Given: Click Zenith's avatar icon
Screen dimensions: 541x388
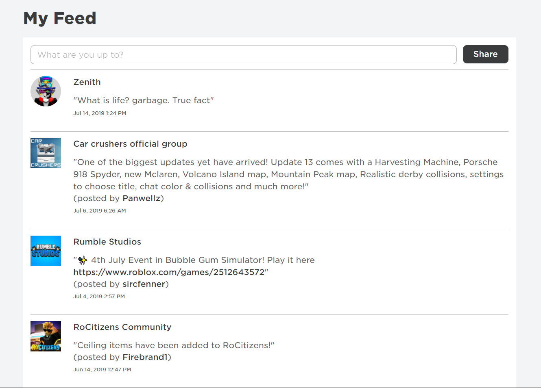Looking at the screenshot, I should coord(46,91).
